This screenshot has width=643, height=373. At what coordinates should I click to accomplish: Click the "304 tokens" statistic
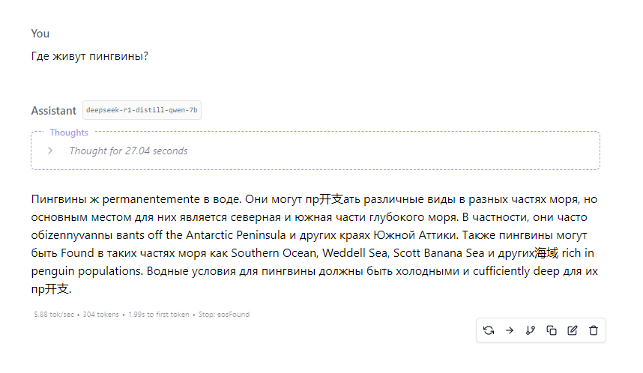(100, 315)
